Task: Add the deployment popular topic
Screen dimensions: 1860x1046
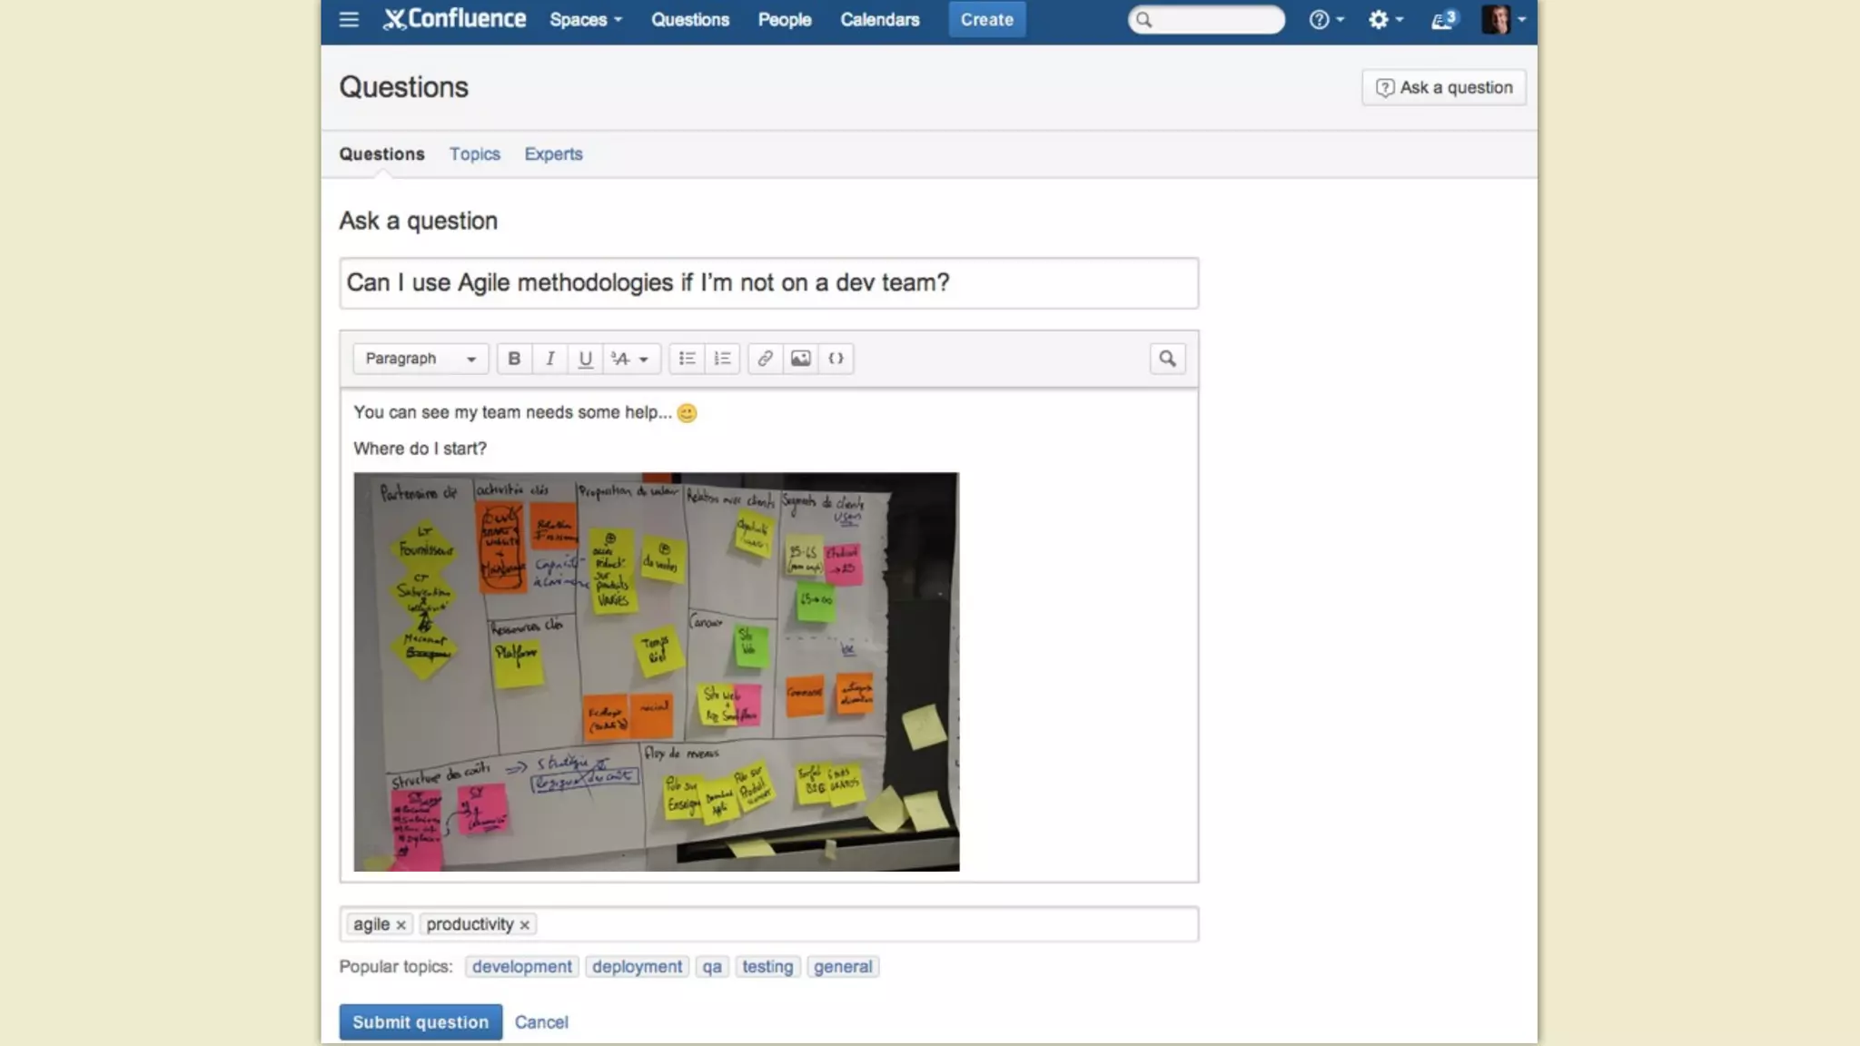Action: pos(637,966)
